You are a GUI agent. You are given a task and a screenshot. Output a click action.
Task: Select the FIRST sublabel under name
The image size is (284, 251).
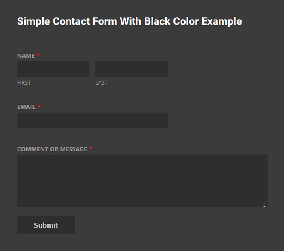click(x=24, y=82)
